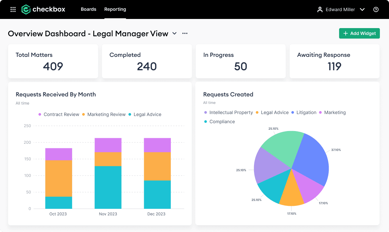This screenshot has height=232, width=389.
Task: Open the dashboard three-dot options menu
Action: point(185,33)
